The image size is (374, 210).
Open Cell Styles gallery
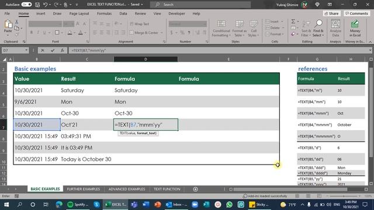[253, 29]
